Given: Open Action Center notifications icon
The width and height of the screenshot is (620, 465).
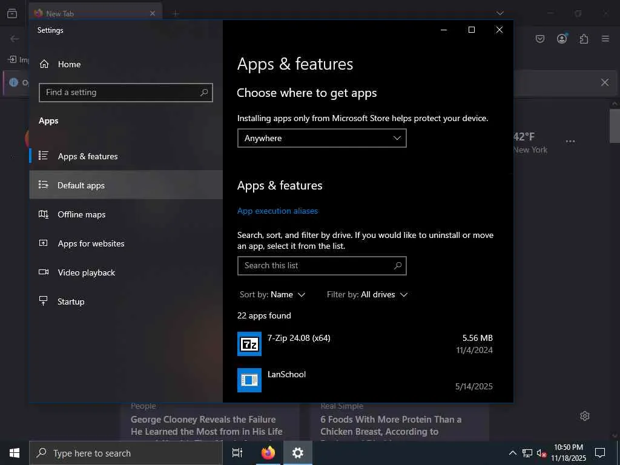Looking at the screenshot, I should tap(600, 453).
